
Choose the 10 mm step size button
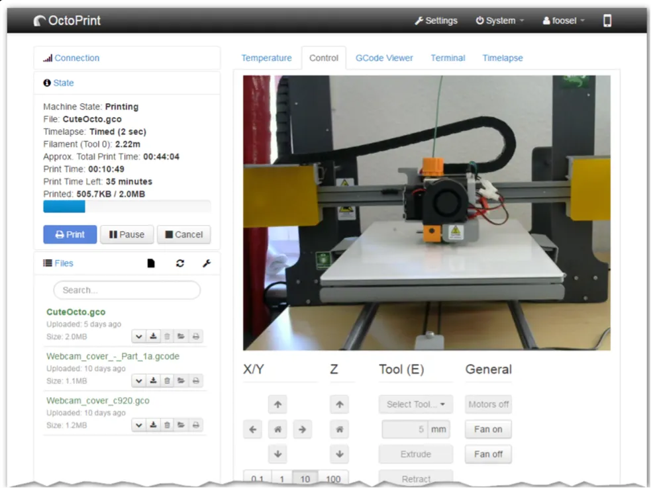(305, 478)
